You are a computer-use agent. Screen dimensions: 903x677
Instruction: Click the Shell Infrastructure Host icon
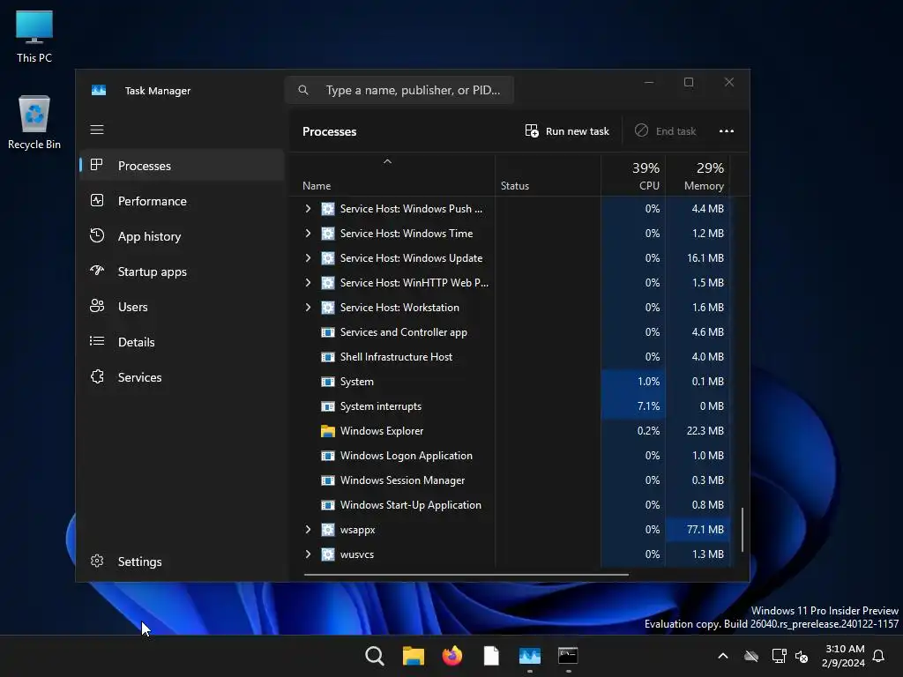[328, 357]
